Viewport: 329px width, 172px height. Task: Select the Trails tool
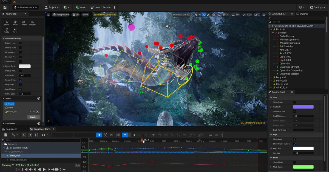click(6, 30)
